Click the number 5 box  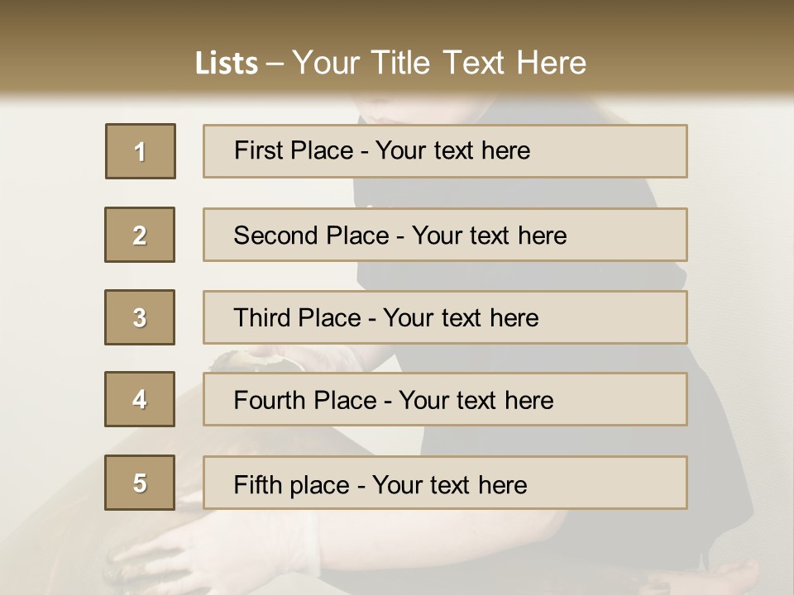click(140, 483)
